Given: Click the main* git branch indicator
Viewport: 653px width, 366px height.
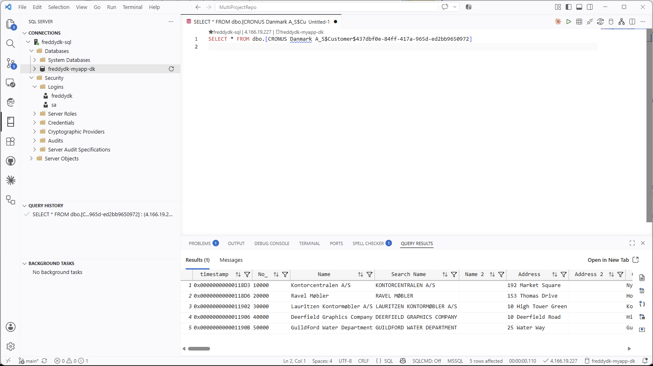Looking at the screenshot, I should coord(29,361).
